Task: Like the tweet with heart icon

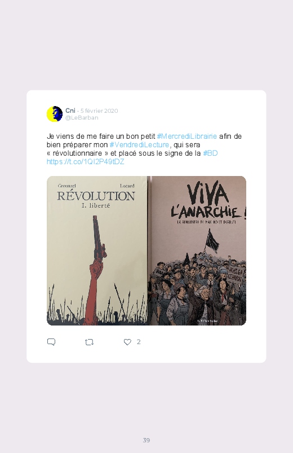Action: tap(127, 342)
